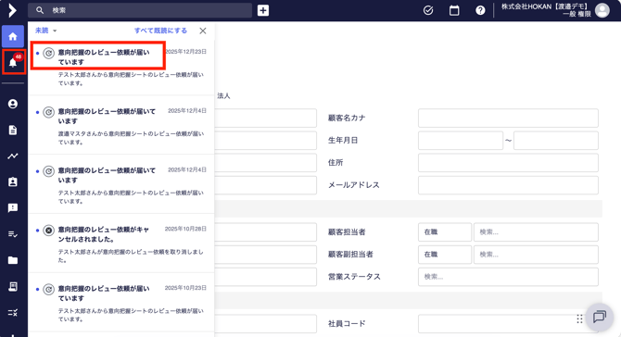
Task: Click the search magnifier icon
Action: pos(40,10)
